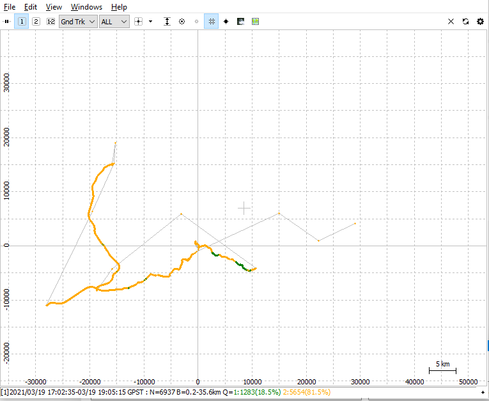Open the Help menu
The width and height of the screenshot is (489, 401).
(x=119, y=7)
